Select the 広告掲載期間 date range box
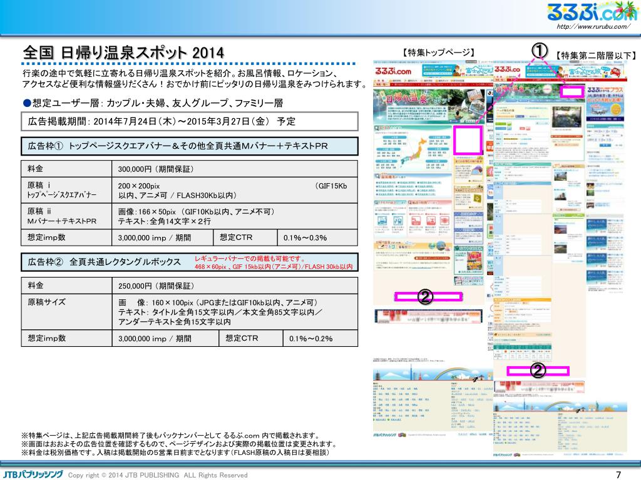The width and height of the screenshot is (641, 480). pos(190,121)
